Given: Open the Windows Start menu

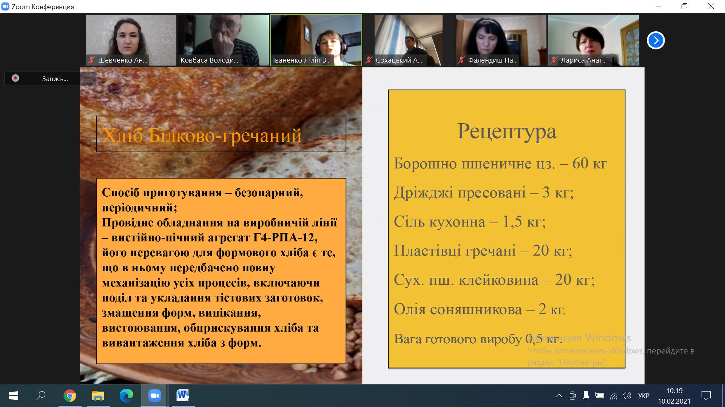Looking at the screenshot, I should tap(14, 396).
